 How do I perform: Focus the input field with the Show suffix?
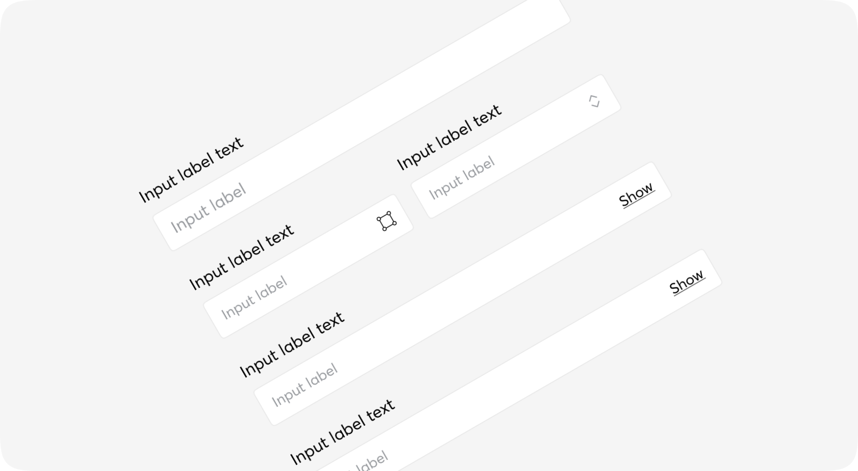[463, 179]
